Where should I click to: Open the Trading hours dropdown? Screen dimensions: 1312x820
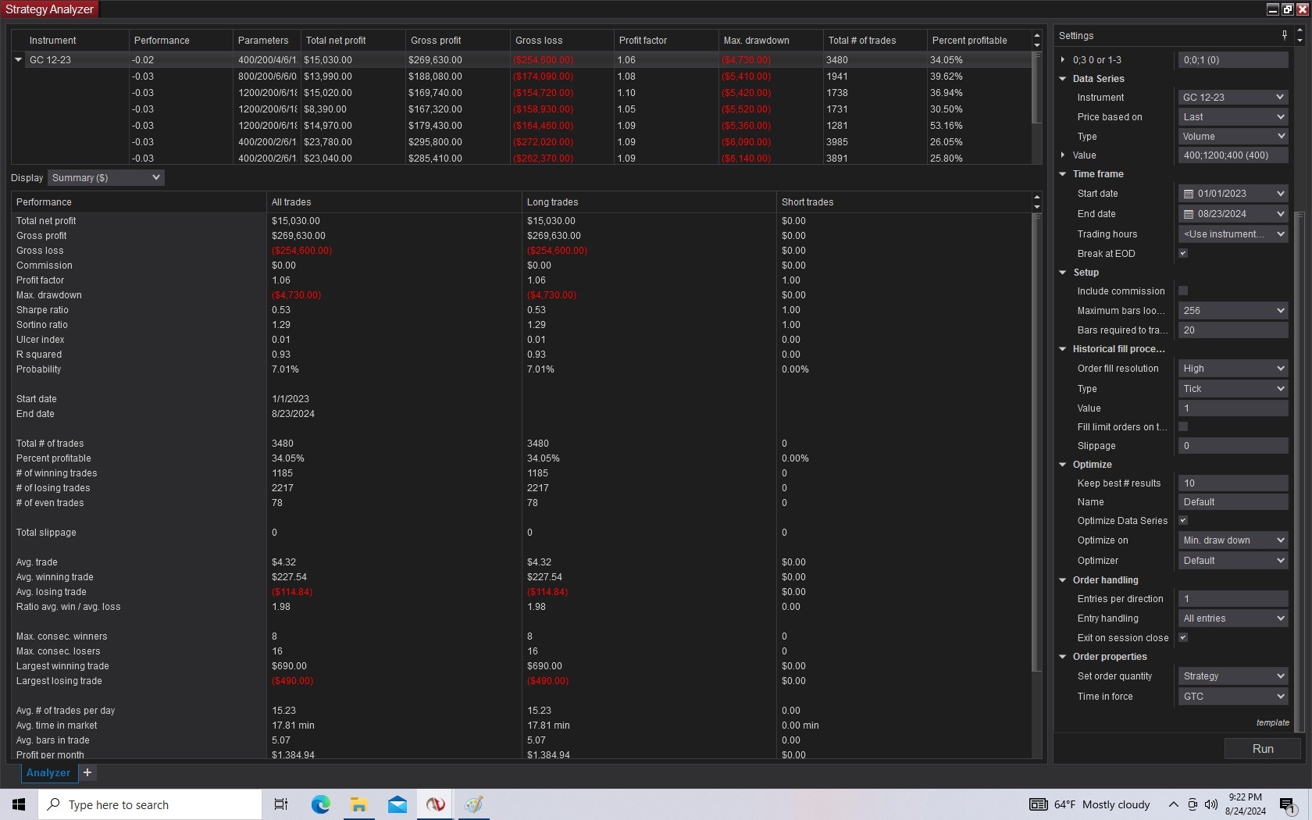1233,234
